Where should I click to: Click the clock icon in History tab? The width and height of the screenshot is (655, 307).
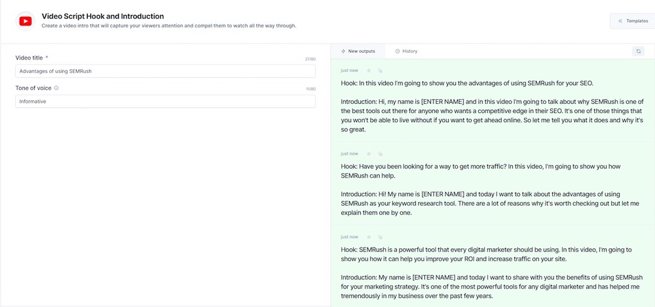398,51
